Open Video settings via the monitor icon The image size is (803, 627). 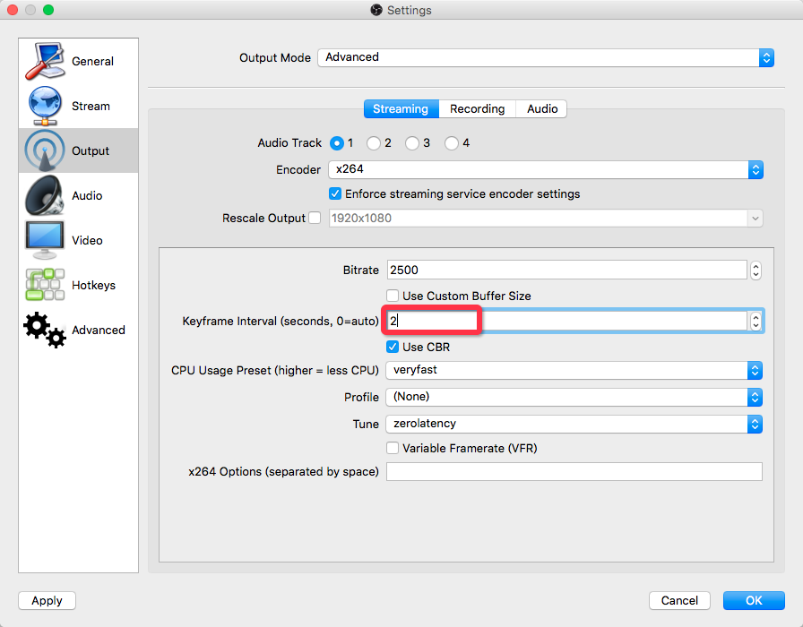45,240
